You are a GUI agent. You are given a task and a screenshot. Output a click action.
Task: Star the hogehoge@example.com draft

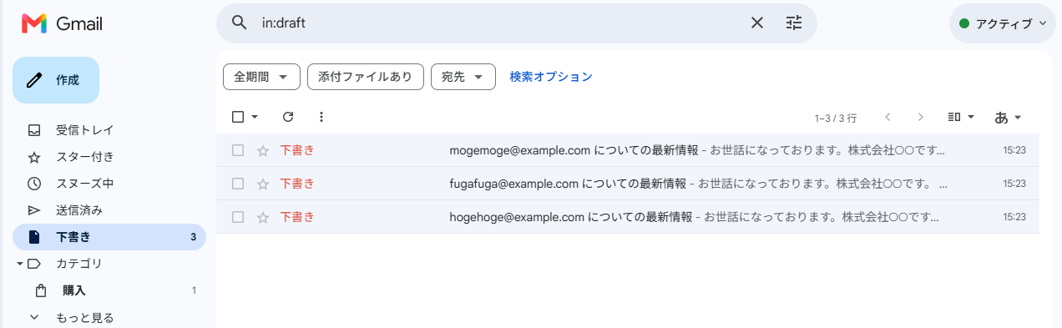(x=263, y=217)
